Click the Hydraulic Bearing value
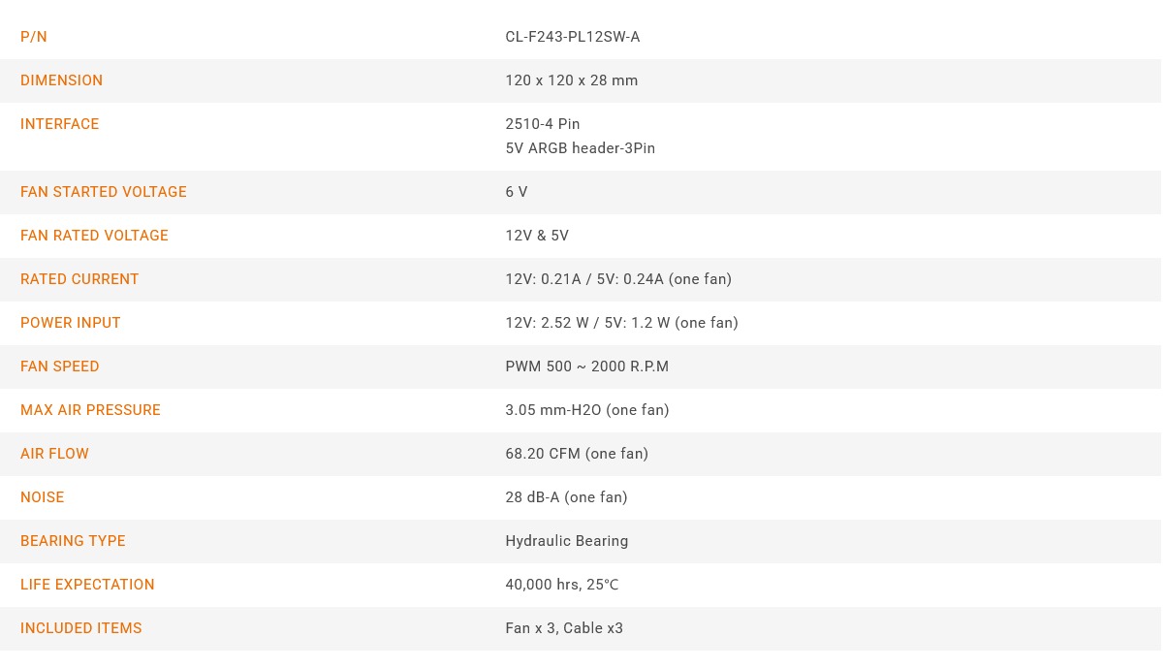This screenshot has height=669, width=1166. coord(567,541)
